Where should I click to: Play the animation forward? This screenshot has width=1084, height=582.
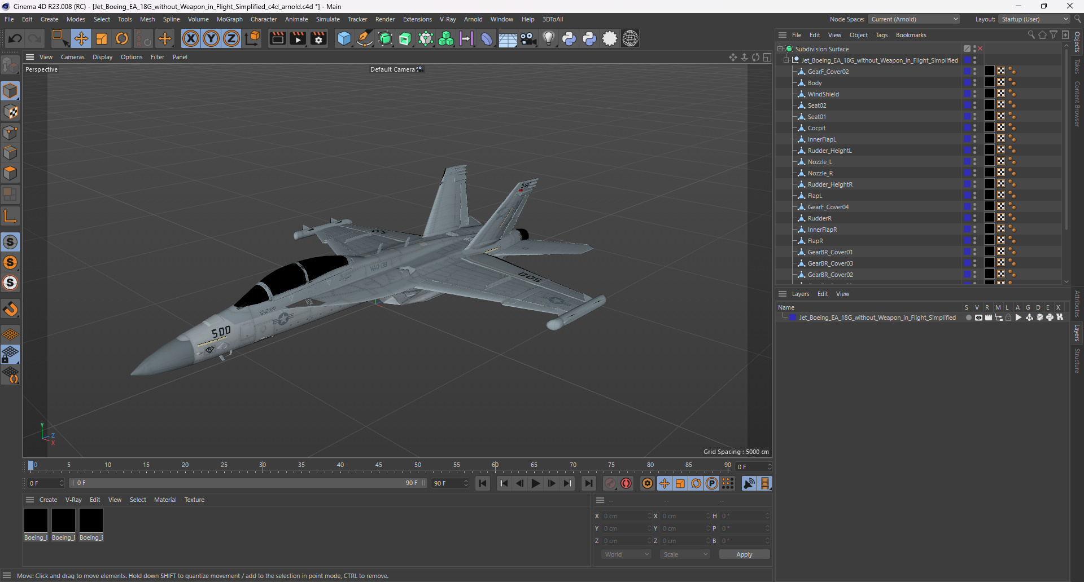coord(535,483)
